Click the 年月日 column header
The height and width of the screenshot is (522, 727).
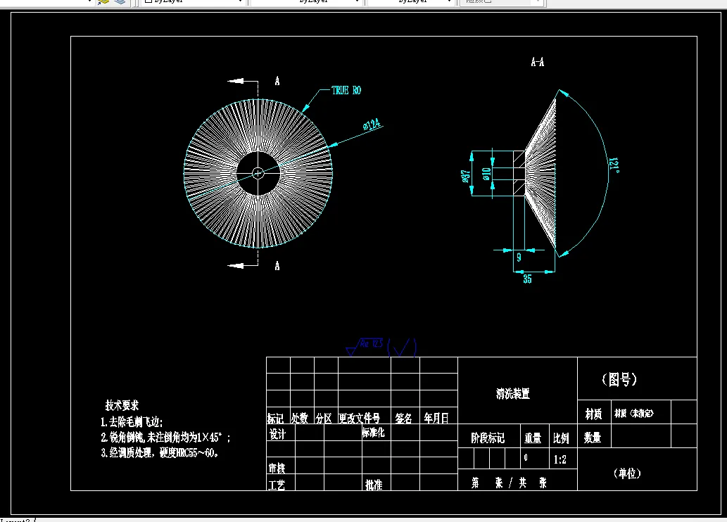(436, 418)
